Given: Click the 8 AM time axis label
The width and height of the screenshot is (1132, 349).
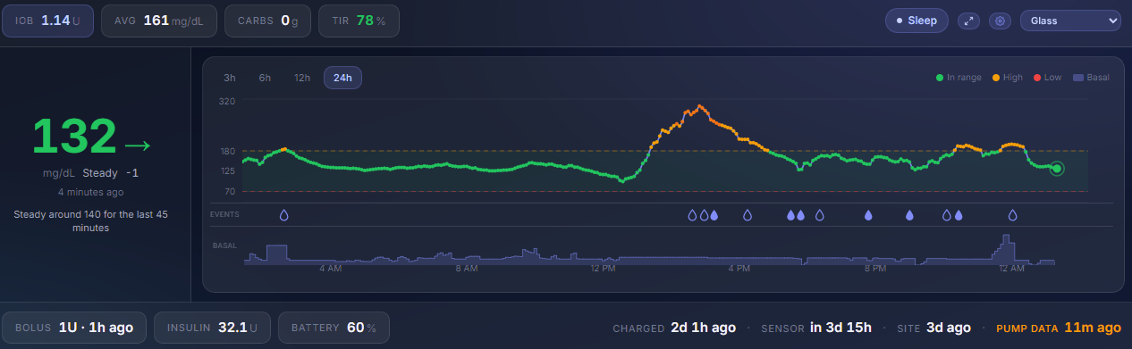Looking at the screenshot, I should point(466,268).
